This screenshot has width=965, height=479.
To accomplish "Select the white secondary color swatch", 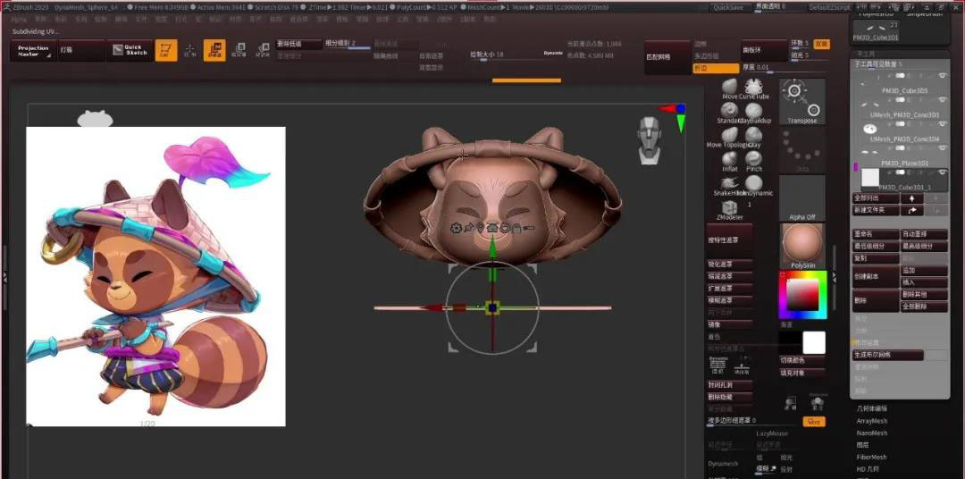I will point(814,343).
